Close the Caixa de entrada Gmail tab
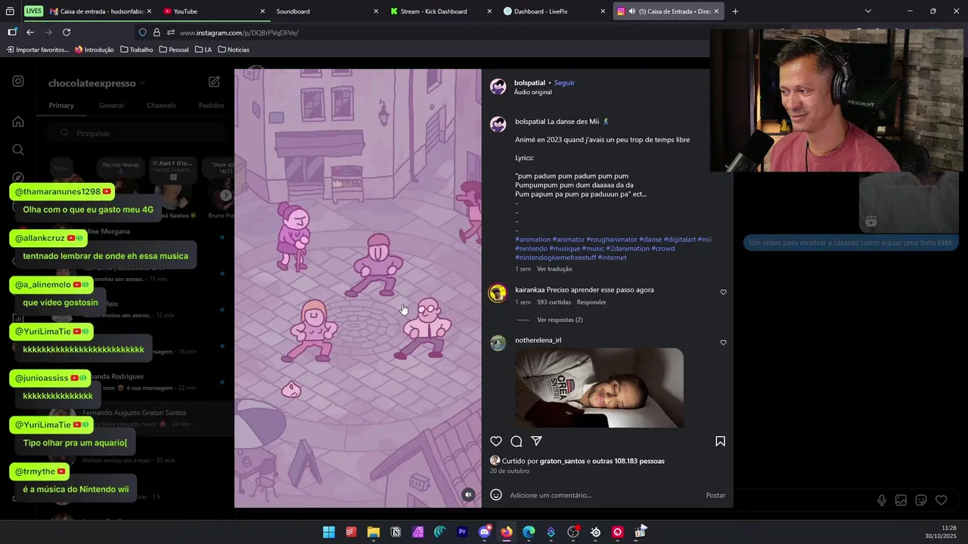The image size is (968, 544). [x=149, y=11]
